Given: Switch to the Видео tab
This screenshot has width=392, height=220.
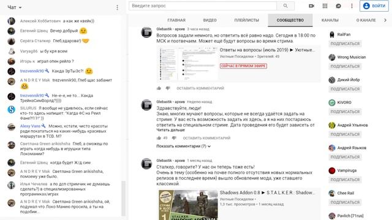Looking at the screenshot, I should [x=209, y=20].
